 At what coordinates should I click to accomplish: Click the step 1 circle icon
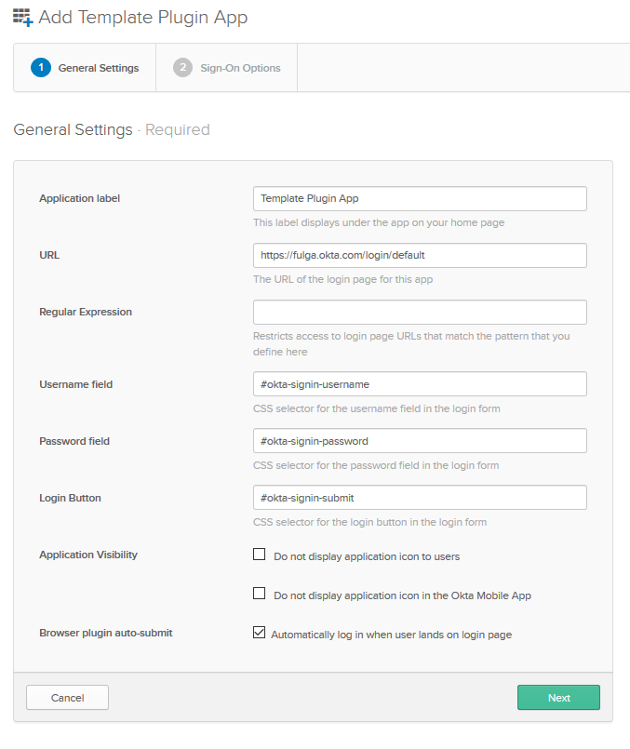[40, 68]
